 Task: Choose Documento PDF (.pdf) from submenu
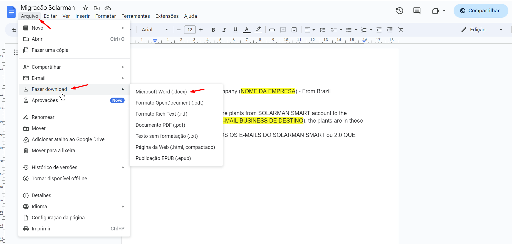pos(160,125)
